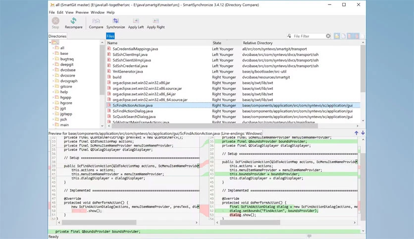Toggle the second red file state filter
The image size is (414, 239).
(x=356, y=36)
